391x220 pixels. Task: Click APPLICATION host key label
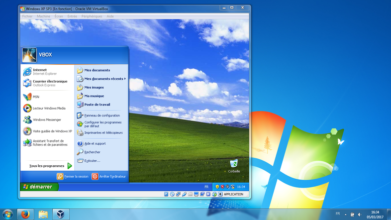[233, 194]
